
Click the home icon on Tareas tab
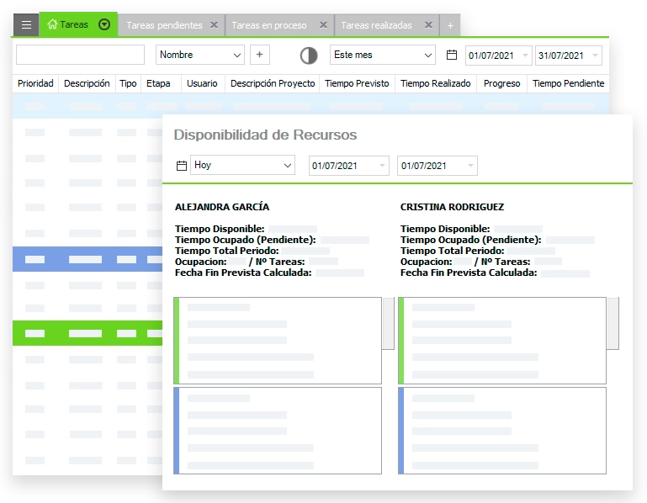(x=53, y=25)
